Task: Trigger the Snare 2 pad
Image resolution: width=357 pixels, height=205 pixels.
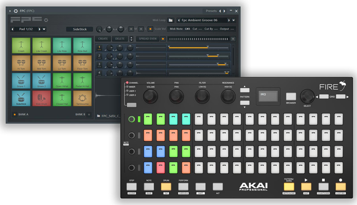Action: point(42,81)
